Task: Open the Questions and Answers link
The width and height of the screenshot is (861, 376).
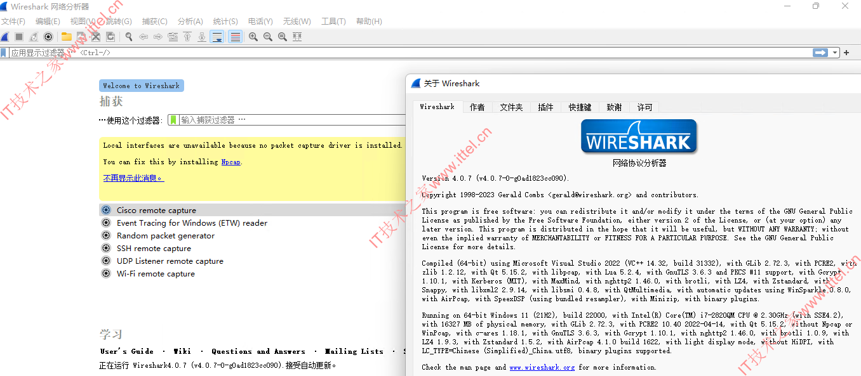Action: pyautogui.click(x=258, y=351)
